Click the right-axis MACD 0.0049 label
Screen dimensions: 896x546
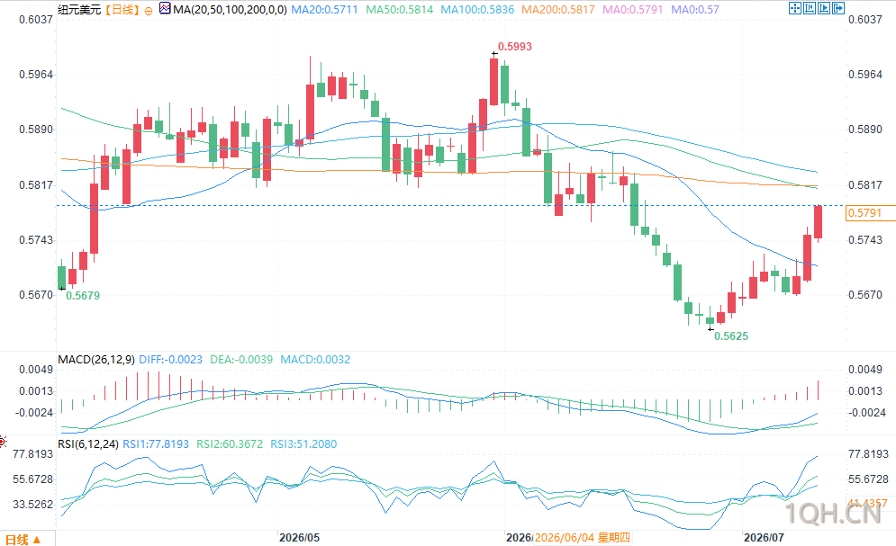(867, 370)
